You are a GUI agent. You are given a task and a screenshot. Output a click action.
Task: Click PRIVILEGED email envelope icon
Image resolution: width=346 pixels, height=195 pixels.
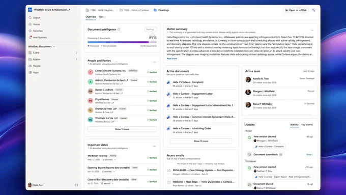point(168,171)
